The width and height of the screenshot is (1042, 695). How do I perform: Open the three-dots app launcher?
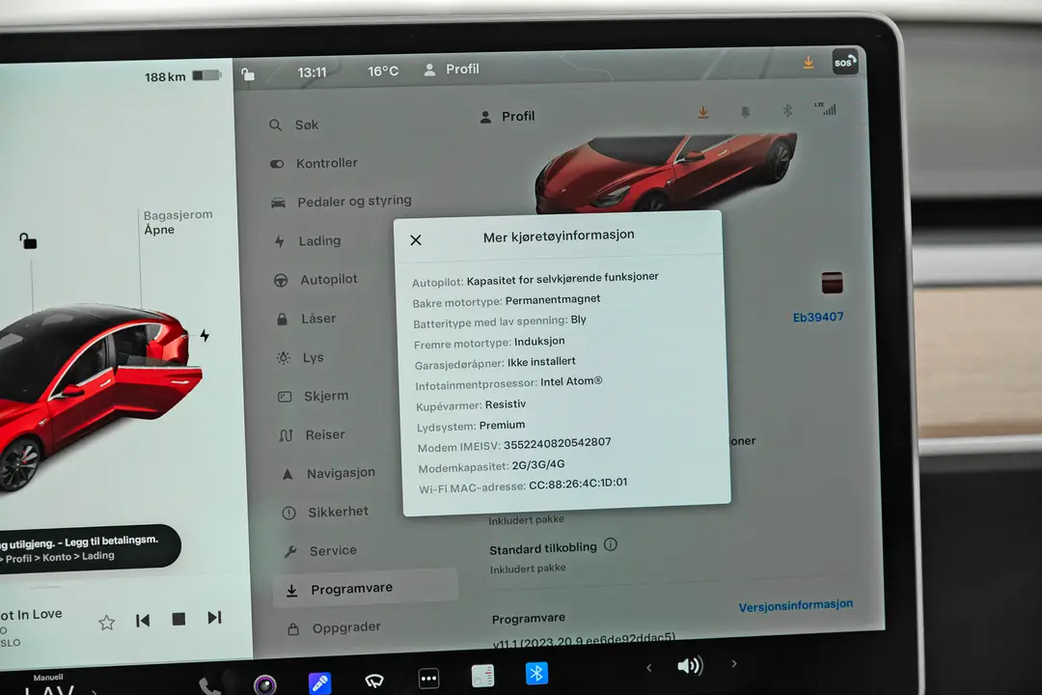pyautogui.click(x=428, y=679)
